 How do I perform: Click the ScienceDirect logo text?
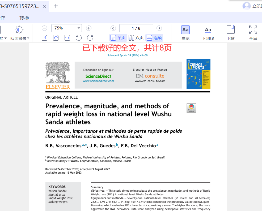tap(98, 76)
